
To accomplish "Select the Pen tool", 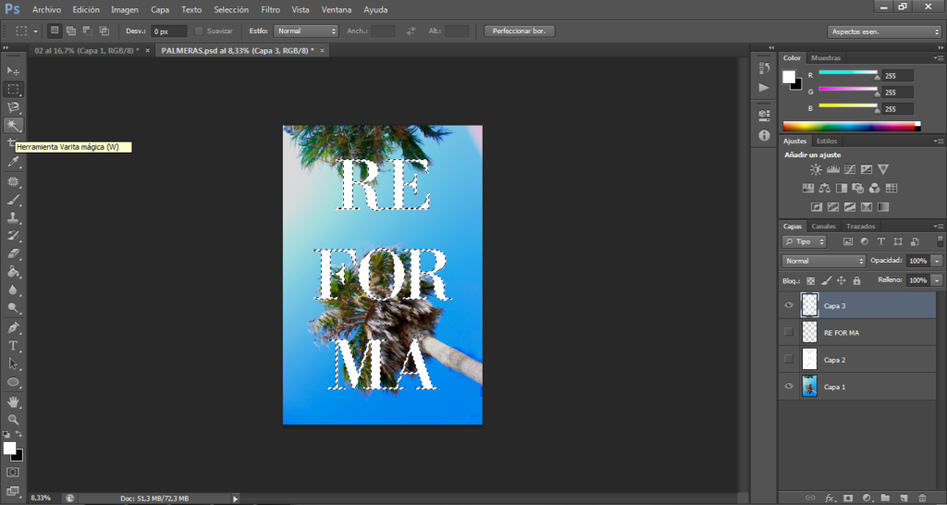I will click(x=13, y=328).
